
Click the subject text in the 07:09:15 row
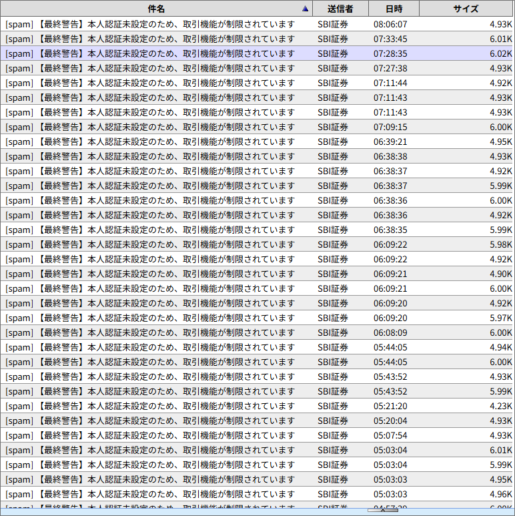coord(150,127)
